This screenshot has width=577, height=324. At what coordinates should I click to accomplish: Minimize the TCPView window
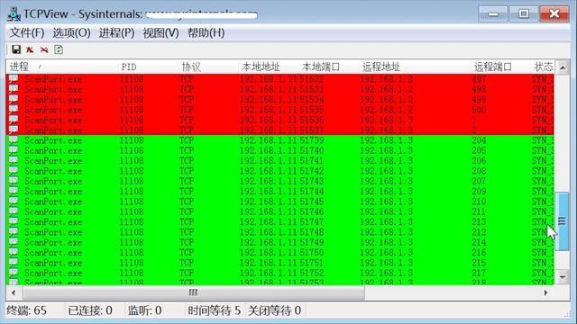tap(493, 14)
